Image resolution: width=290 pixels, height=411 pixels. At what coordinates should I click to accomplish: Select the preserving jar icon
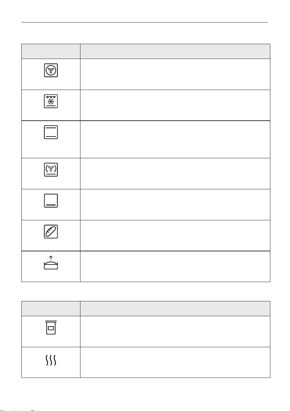click(x=51, y=327)
